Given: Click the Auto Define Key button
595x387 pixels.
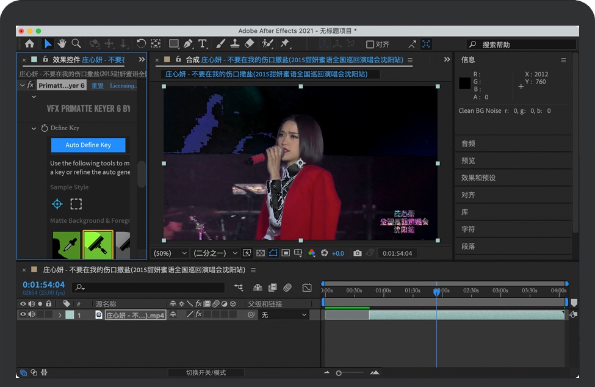Looking at the screenshot, I should coord(88,145).
